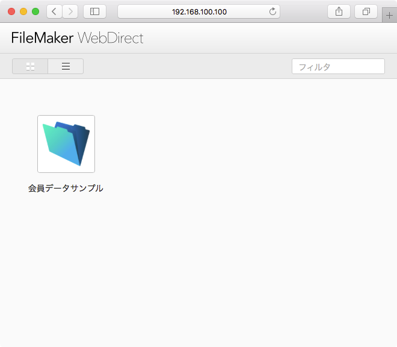Switch to list view
397x347 pixels.
(x=66, y=66)
